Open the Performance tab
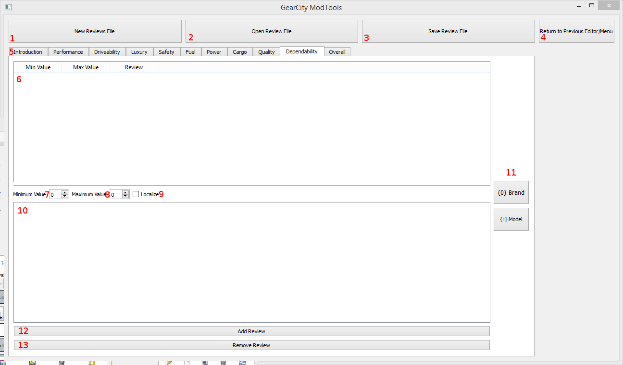The width and height of the screenshot is (623, 365). (68, 52)
